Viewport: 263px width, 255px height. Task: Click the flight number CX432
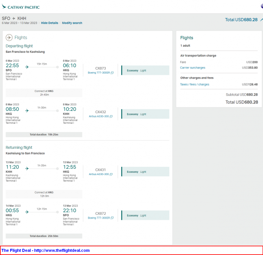pyautogui.click(x=100, y=112)
